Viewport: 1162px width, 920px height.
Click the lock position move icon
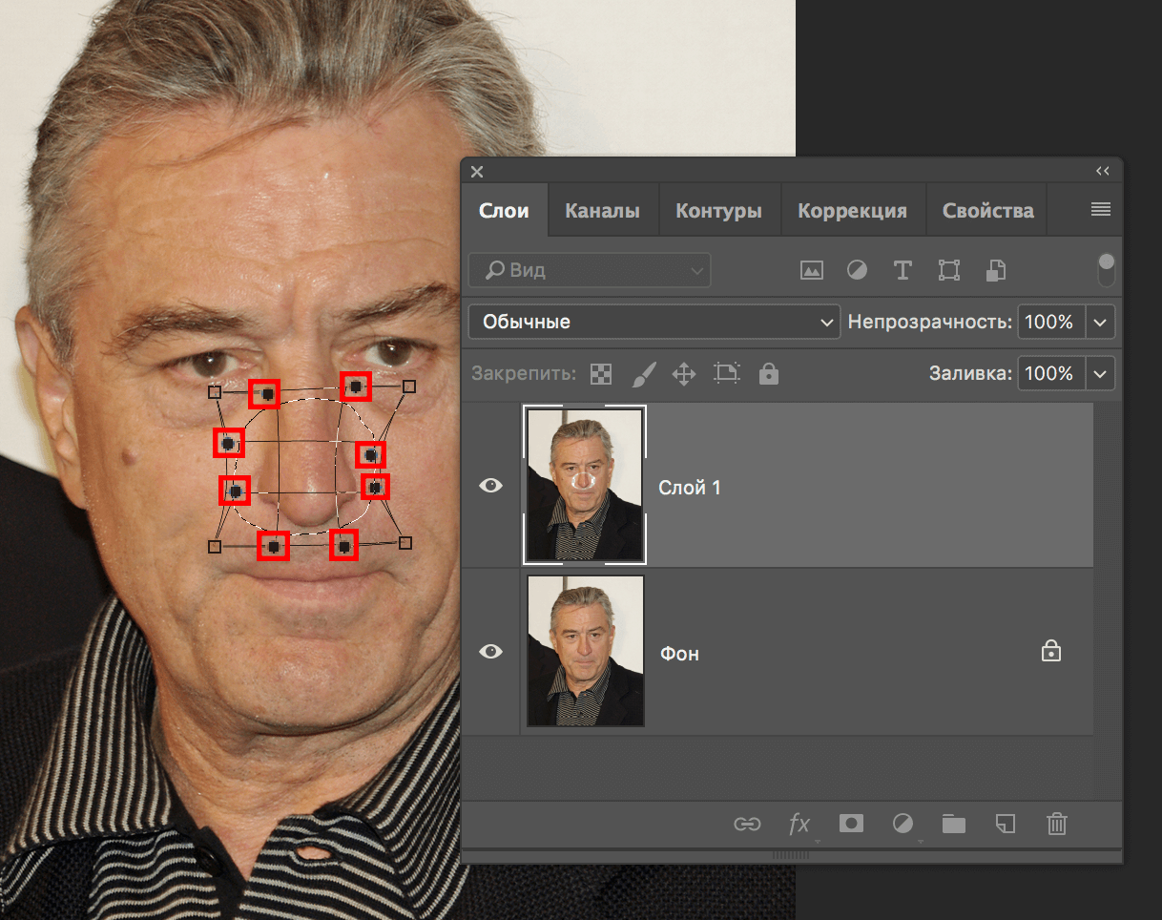point(684,373)
